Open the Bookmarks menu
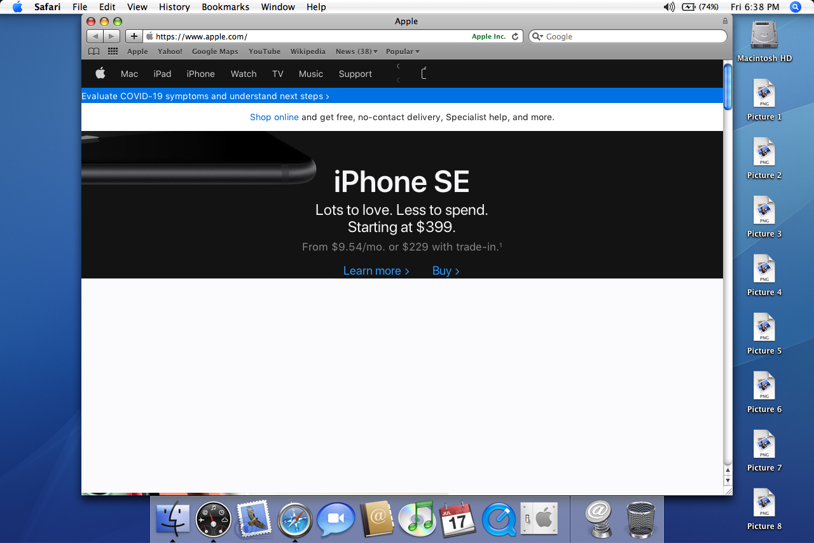The image size is (814, 543). [x=226, y=7]
